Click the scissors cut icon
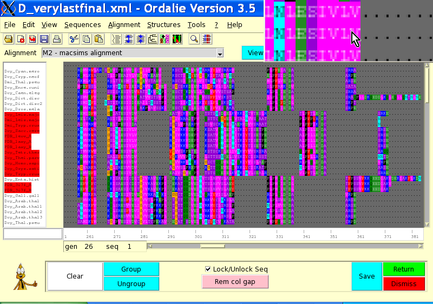Screen dimensions: 433x304 pyautogui.click(x=74, y=39)
